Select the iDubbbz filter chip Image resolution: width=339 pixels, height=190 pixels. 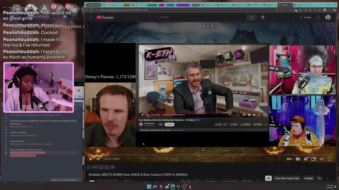point(309,178)
